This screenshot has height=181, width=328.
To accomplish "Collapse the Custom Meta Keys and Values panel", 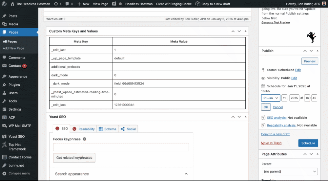I will coord(246,31).
